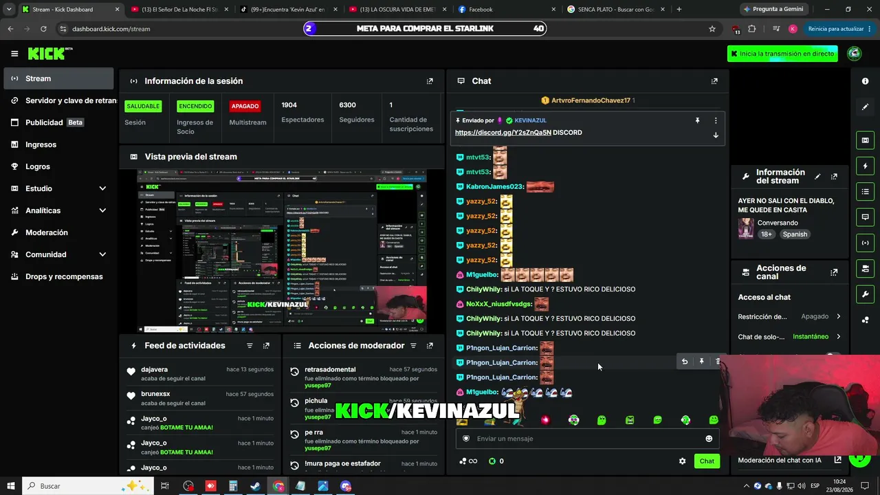The width and height of the screenshot is (880, 495).
Task: Switch to the SENCA PLATO Google tab
Action: tap(617, 9)
